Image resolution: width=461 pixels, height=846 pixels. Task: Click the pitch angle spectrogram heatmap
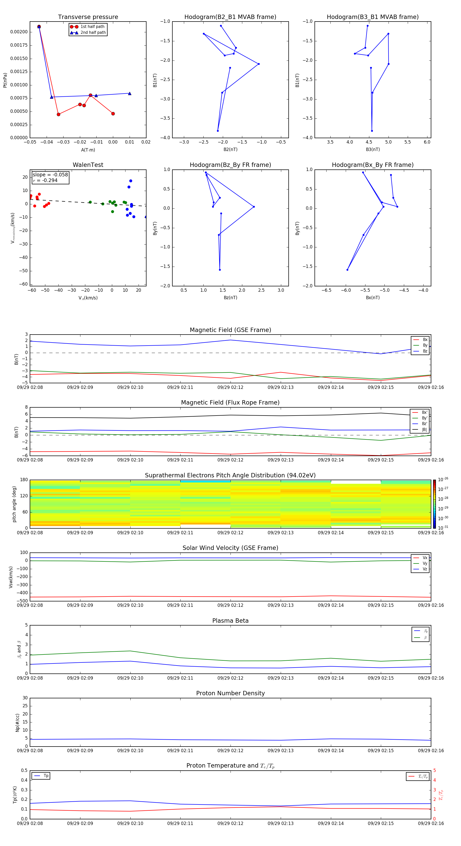click(230, 504)
